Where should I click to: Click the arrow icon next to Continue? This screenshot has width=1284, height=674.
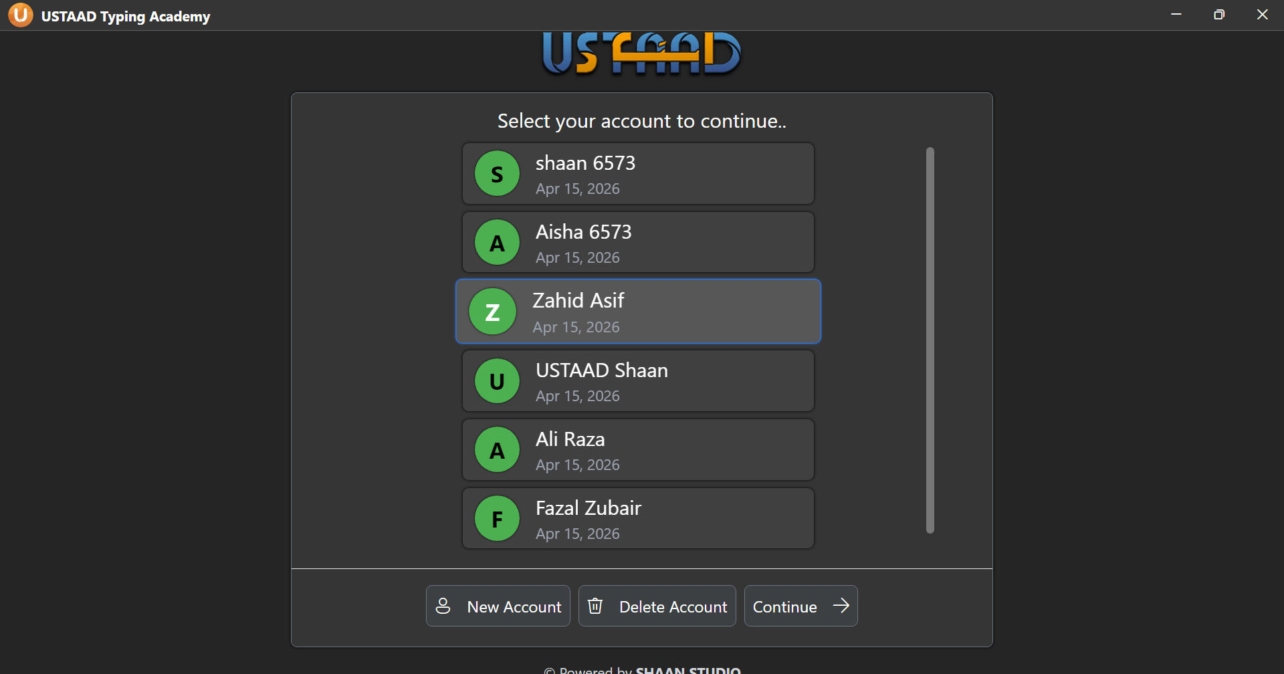[841, 606]
